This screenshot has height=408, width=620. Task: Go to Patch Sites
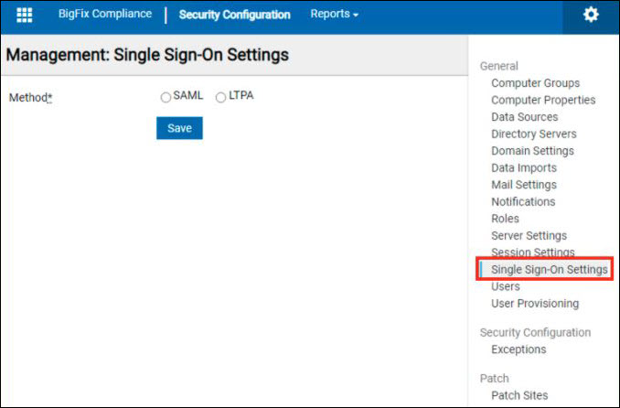519,395
